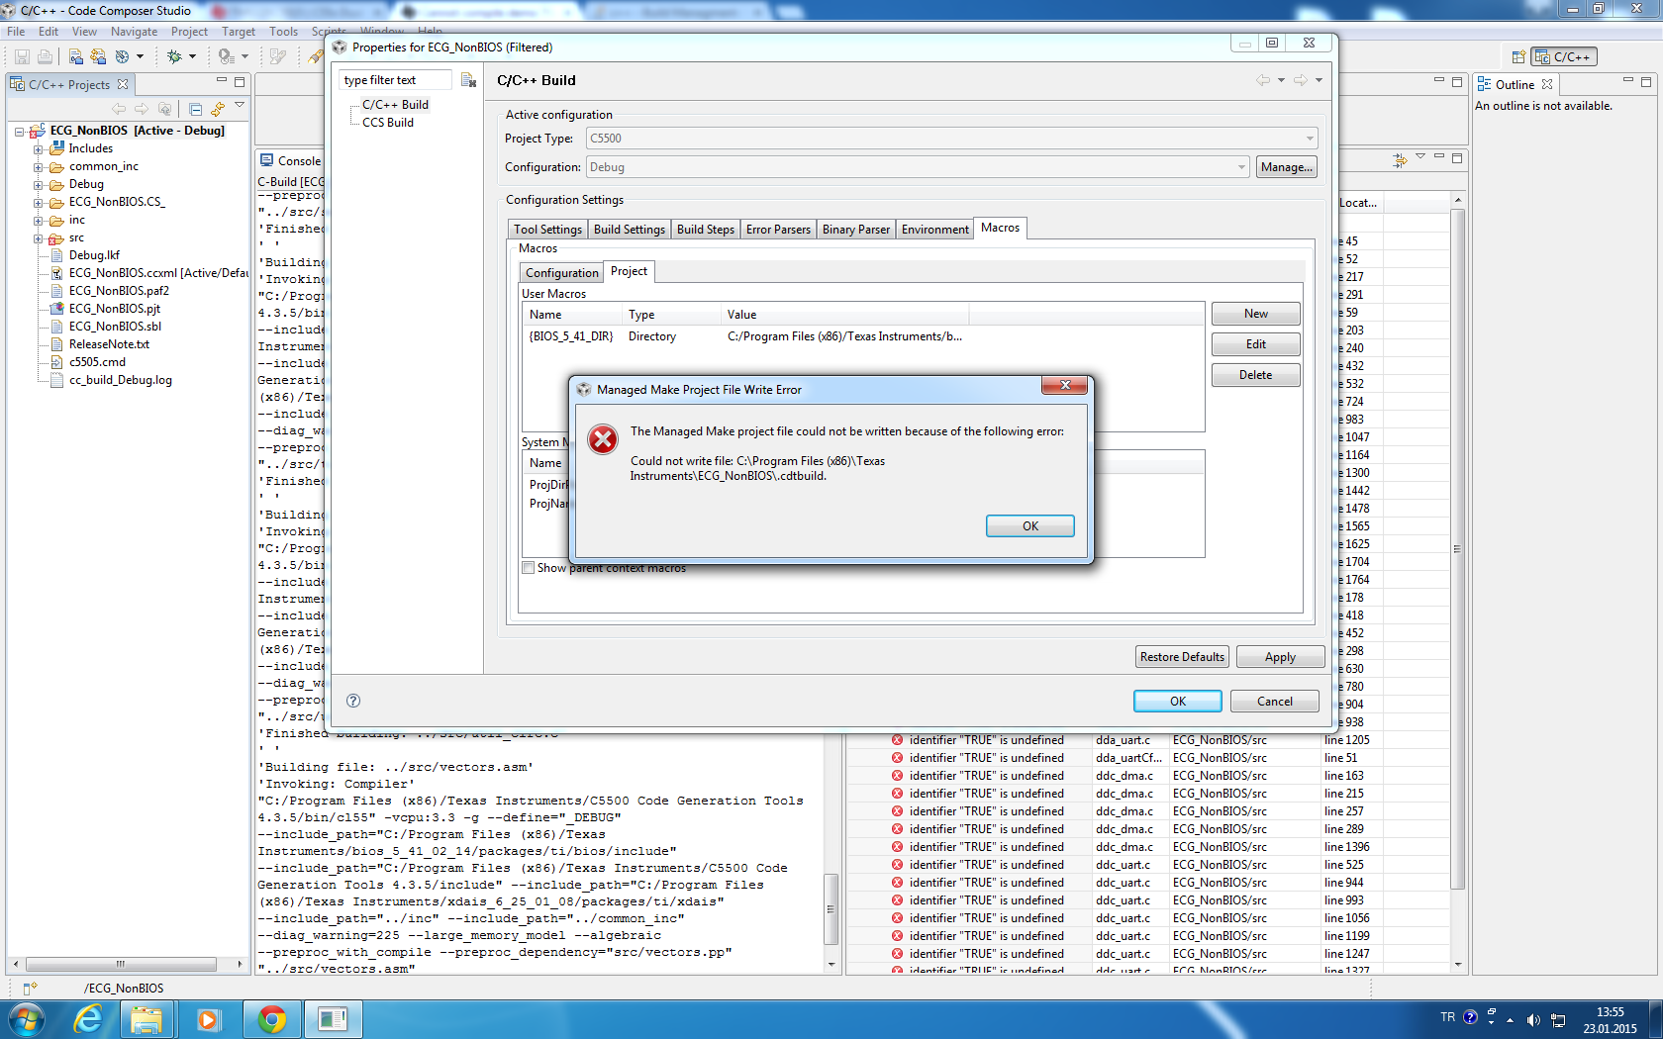Click the Collapse All icon in Projects view

(195, 109)
